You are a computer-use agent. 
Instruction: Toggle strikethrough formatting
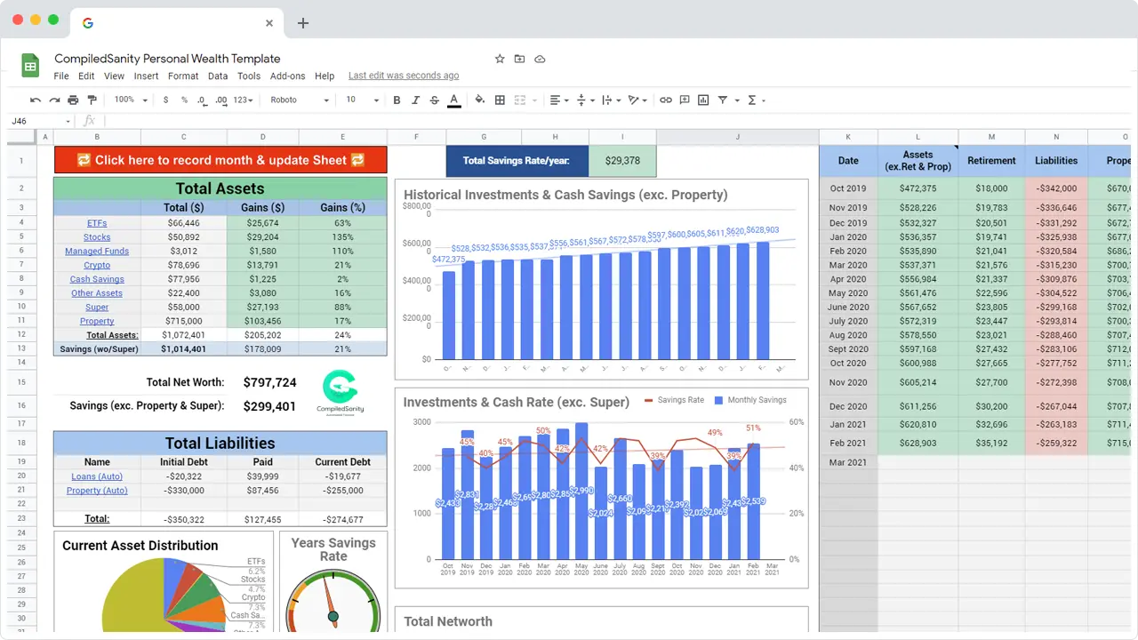pos(434,100)
